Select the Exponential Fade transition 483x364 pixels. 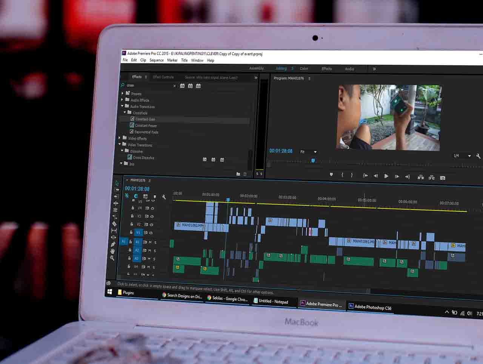coord(146,132)
